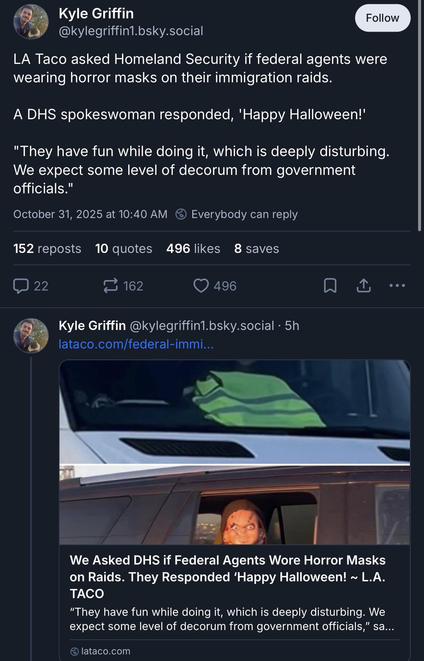
Task: Like the post with the heart icon
Action: tap(201, 286)
